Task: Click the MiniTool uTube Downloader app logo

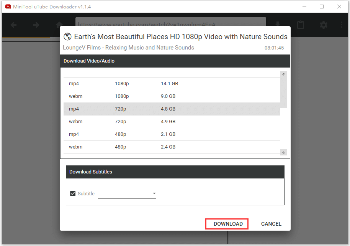Action: pos(8,7)
